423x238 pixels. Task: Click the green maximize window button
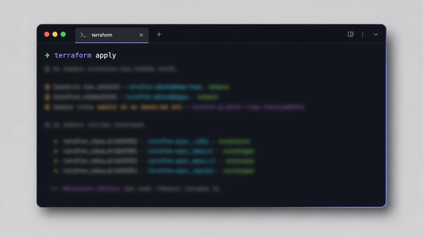tap(63, 34)
